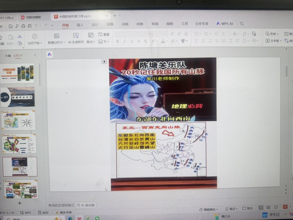The width and height of the screenshot is (293, 220).
Task: Click AI 生成单页 icon
Action: [76, 35]
